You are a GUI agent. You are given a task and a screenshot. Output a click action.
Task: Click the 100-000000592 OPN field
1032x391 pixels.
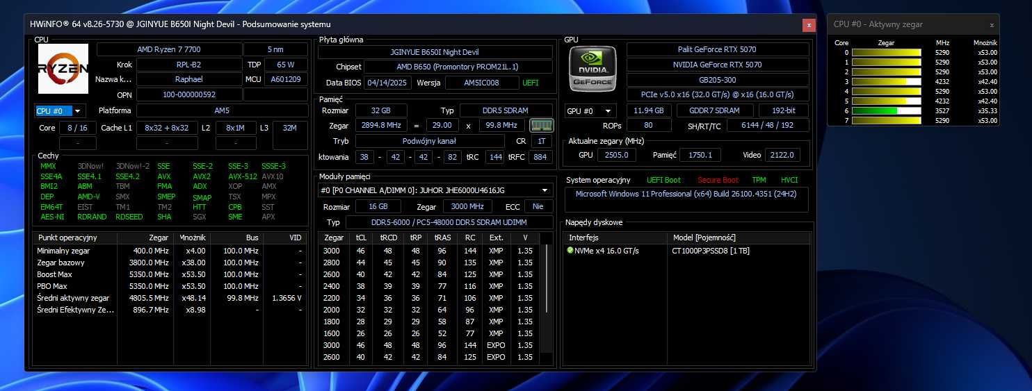pos(188,94)
